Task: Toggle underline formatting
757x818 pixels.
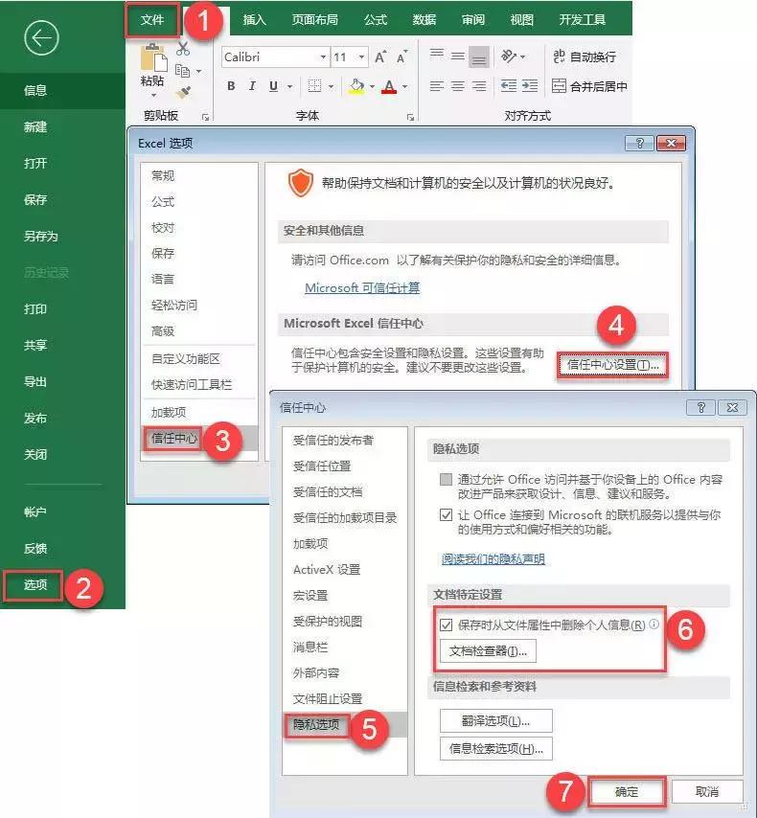Action: (x=273, y=86)
